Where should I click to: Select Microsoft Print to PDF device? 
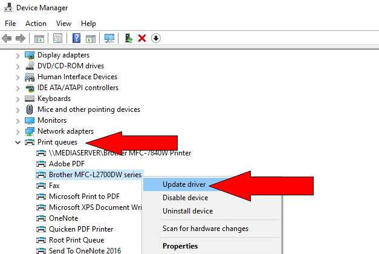point(85,197)
